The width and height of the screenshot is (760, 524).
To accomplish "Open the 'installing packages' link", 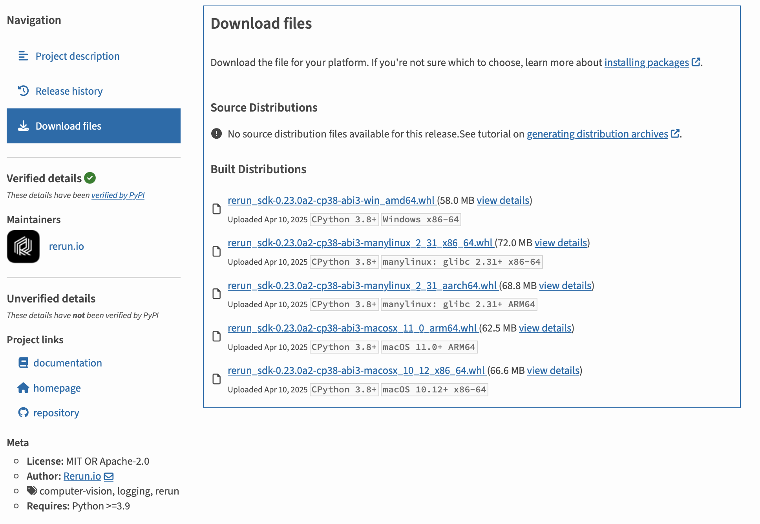I will (647, 62).
